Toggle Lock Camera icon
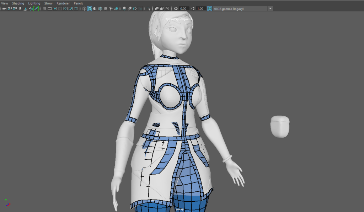The image size is (364, 212). 10,9
